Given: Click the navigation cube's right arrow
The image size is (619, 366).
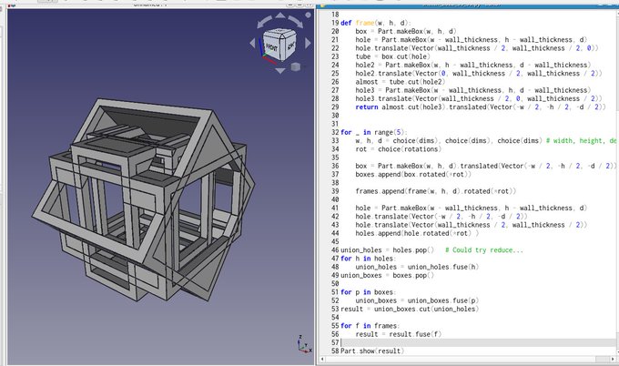Looking at the screenshot, I should (308, 43).
